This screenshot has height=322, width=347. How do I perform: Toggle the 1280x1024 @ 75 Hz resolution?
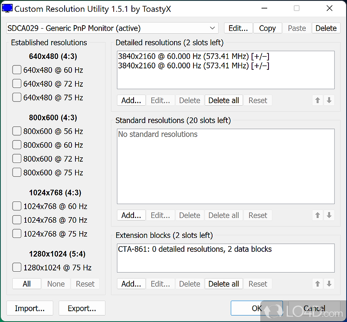[x=16, y=267]
